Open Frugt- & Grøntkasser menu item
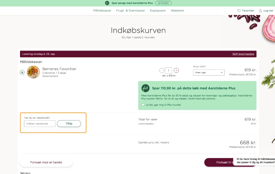 [131, 10]
